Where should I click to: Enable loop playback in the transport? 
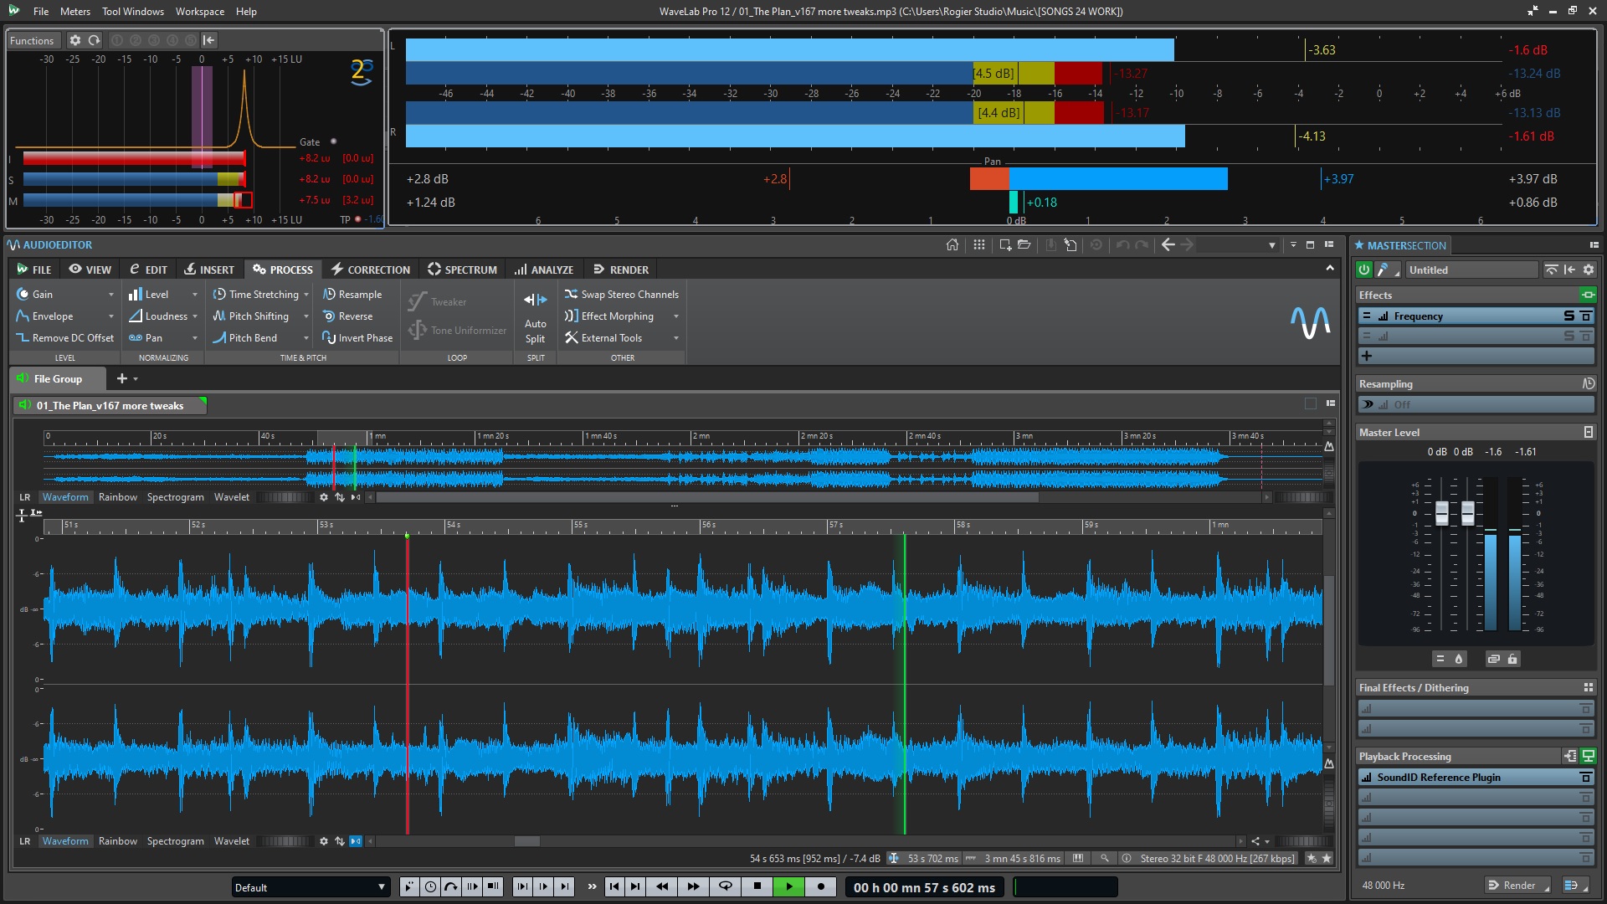pos(725,886)
